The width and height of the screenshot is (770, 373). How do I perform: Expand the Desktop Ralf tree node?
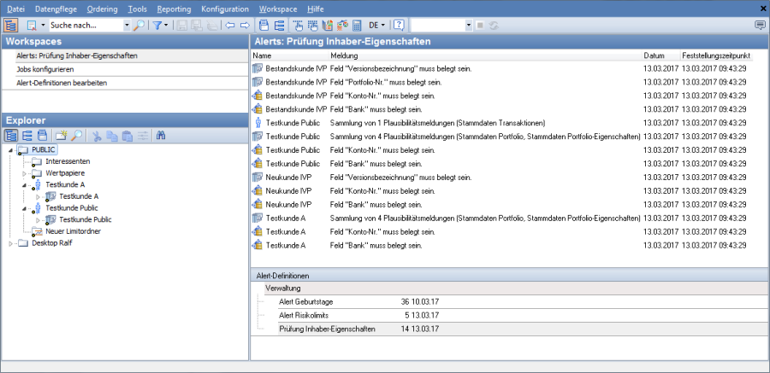coord(11,243)
